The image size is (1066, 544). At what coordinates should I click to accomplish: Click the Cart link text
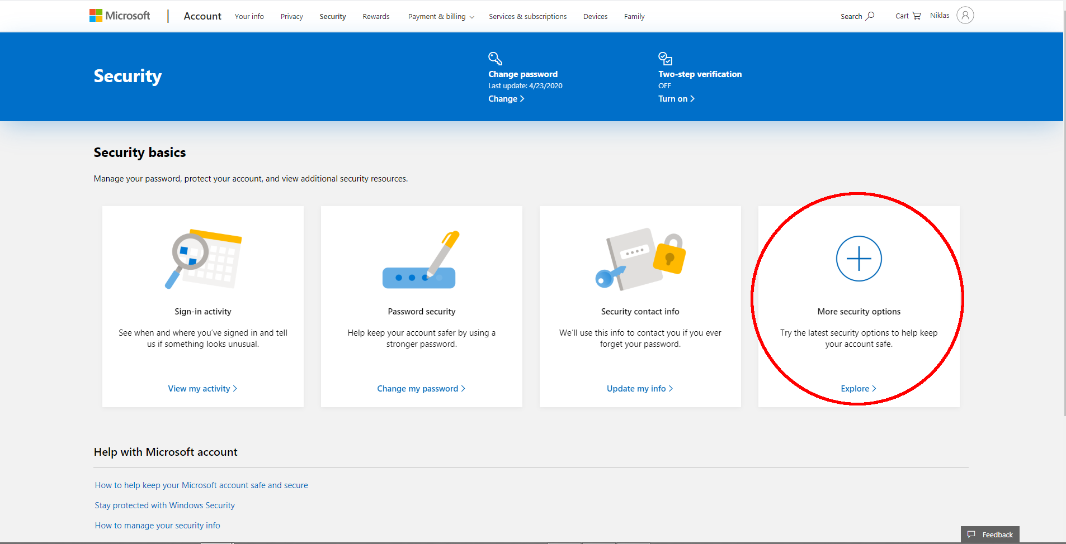tap(902, 16)
